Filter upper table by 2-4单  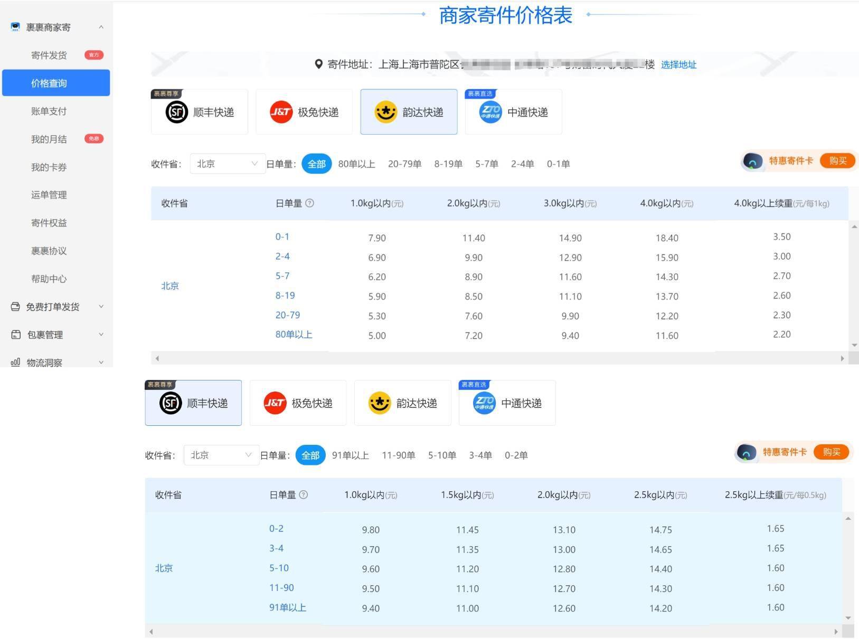point(522,164)
